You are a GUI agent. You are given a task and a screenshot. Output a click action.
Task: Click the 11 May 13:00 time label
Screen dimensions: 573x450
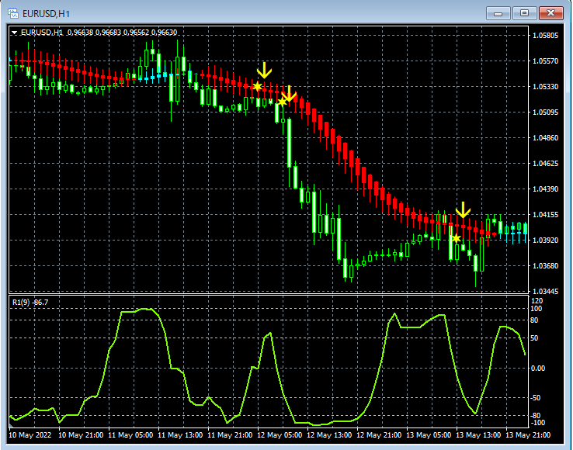point(180,435)
